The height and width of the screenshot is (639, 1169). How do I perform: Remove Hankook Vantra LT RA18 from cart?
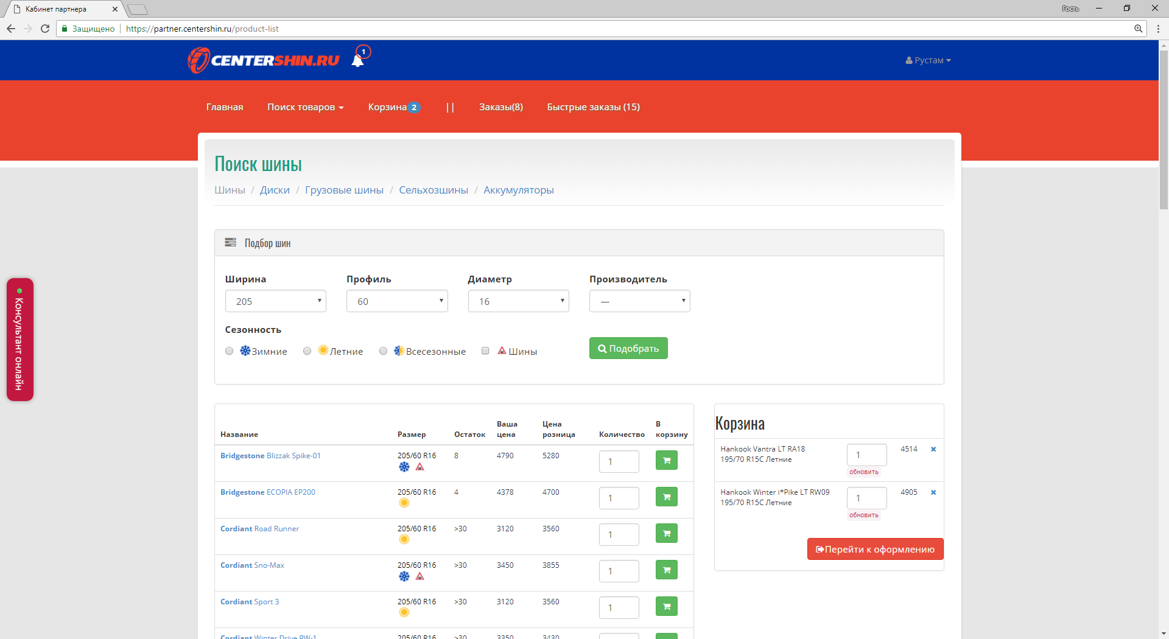pos(933,449)
